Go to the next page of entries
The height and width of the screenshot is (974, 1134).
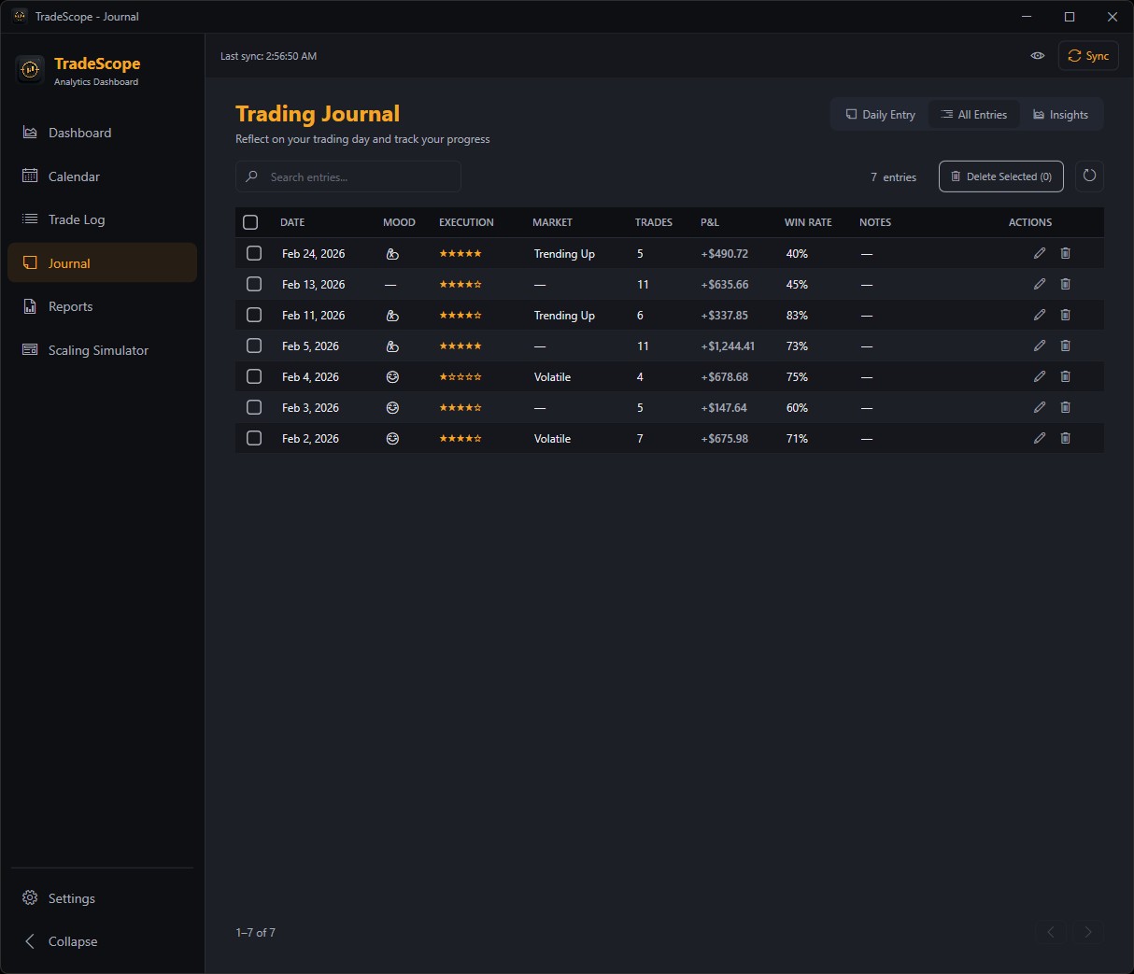[1087, 932]
